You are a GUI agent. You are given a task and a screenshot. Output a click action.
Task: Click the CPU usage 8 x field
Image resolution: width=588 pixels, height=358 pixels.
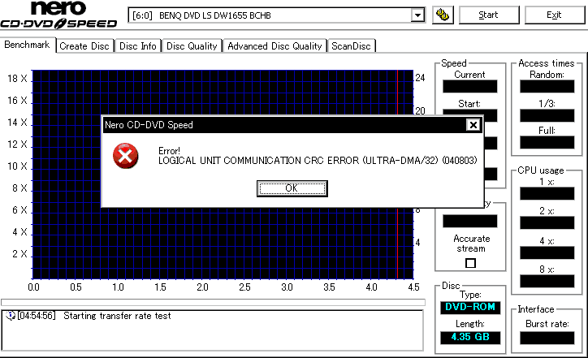click(547, 281)
